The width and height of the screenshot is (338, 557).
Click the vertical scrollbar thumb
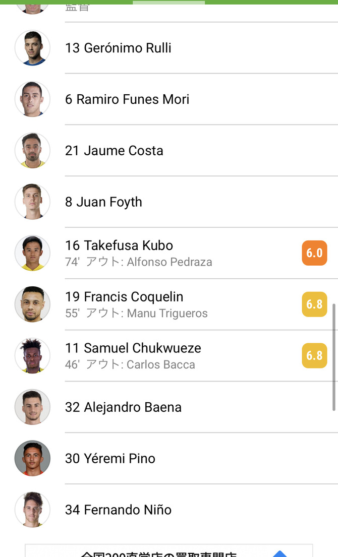(333, 356)
